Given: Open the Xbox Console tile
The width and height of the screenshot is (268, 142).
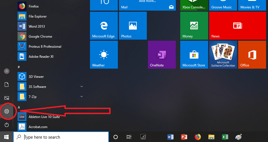Looking at the screenshot, I should (x=194, y=5).
